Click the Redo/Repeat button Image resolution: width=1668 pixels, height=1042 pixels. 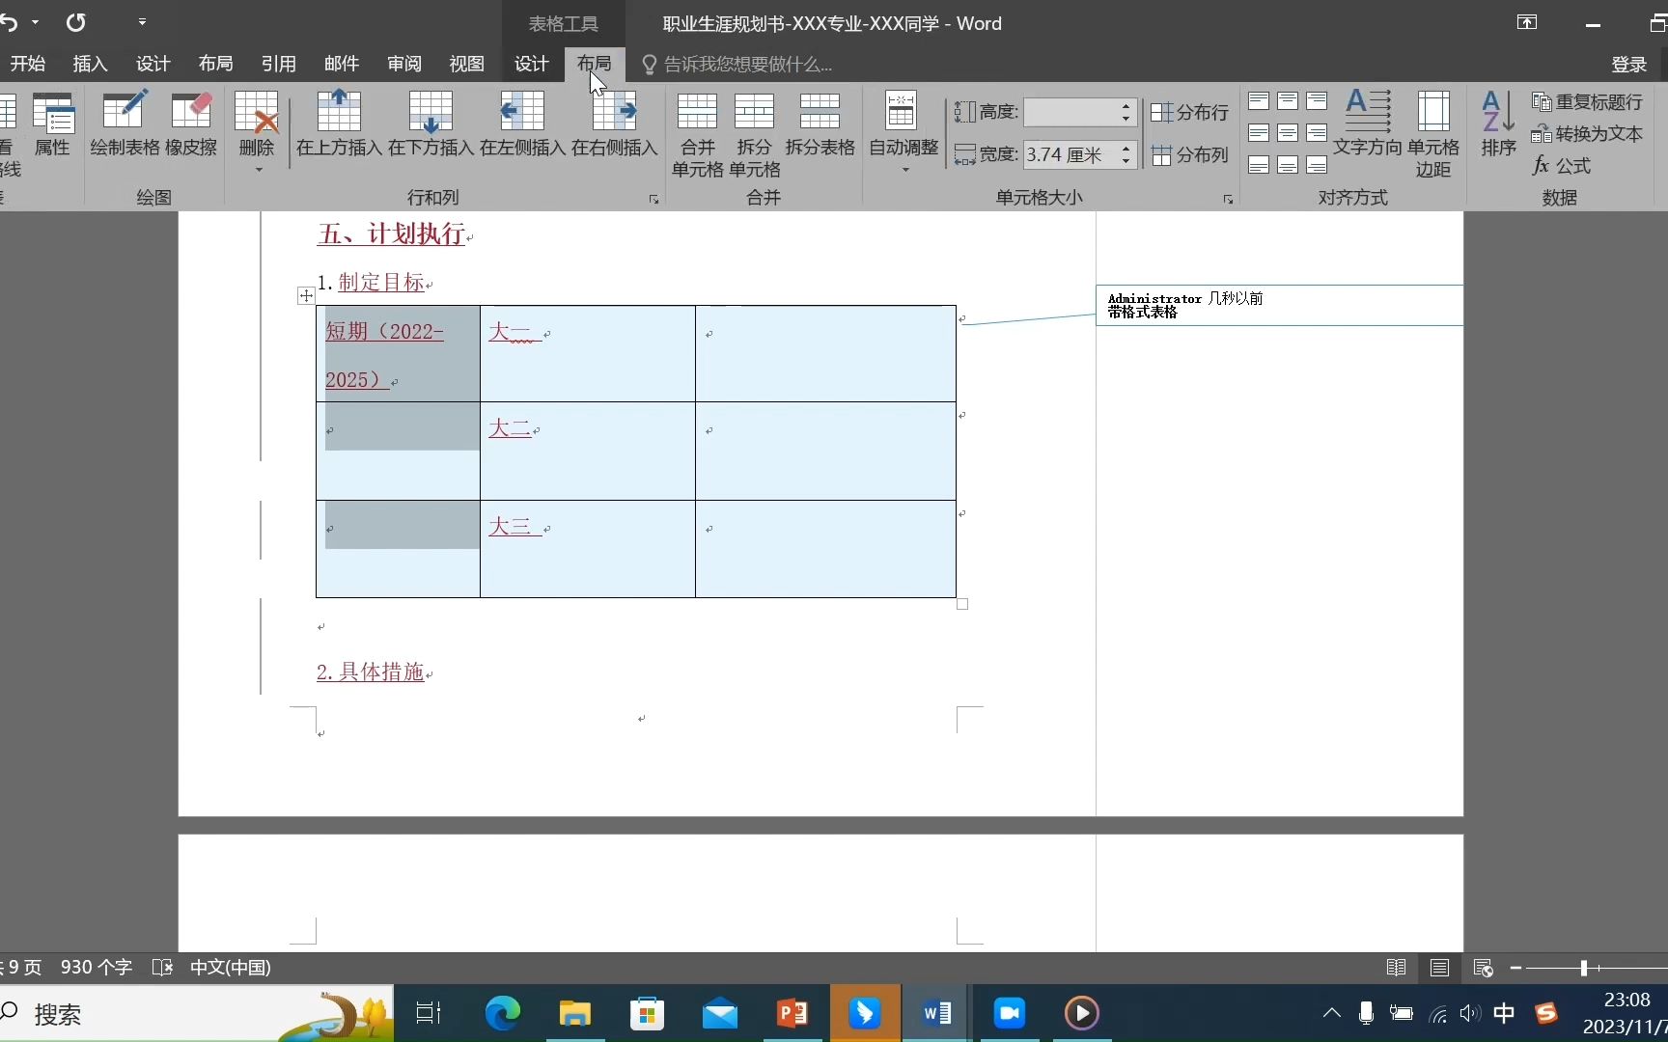pos(75,22)
